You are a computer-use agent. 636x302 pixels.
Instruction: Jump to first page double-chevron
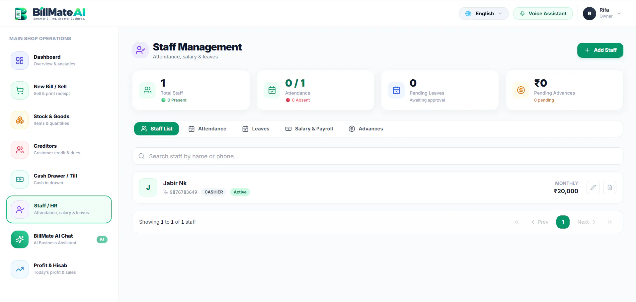click(517, 222)
